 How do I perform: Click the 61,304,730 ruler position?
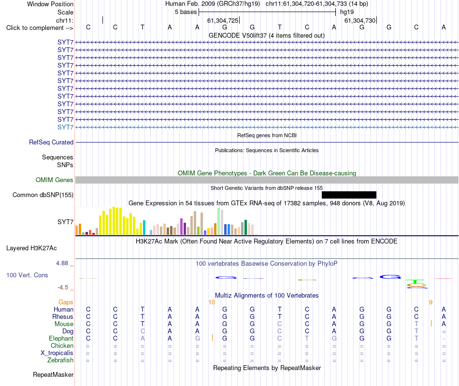pos(360,20)
